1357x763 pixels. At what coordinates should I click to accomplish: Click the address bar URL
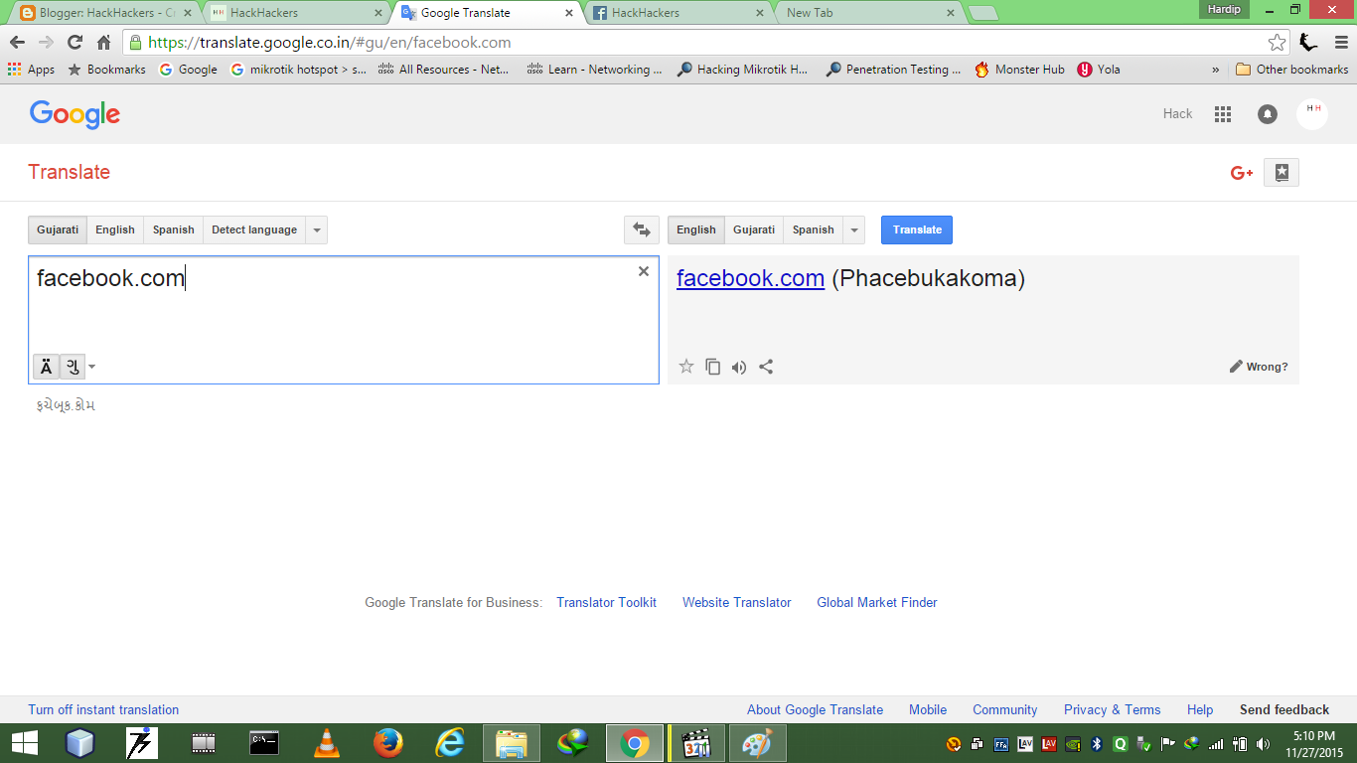pyautogui.click(x=330, y=43)
